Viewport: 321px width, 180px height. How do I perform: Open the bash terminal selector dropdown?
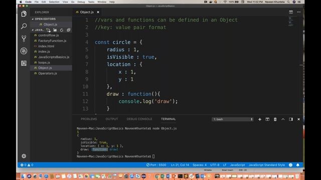[x=233, y=119]
